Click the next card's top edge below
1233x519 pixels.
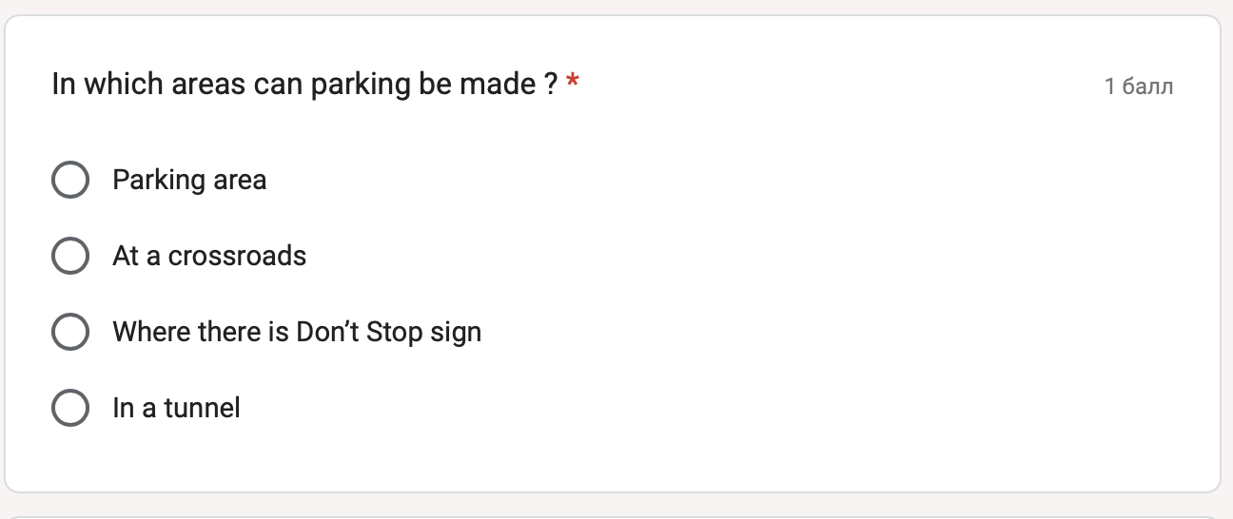(x=616, y=517)
